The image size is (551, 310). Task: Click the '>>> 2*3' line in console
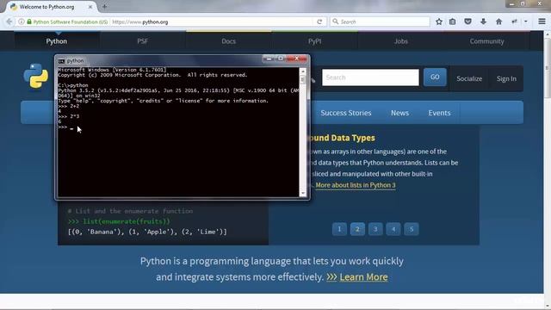69,116
